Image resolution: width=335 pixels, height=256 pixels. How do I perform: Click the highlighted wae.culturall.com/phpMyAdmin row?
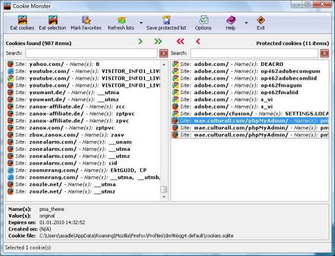pyautogui.click(x=250, y=121)
